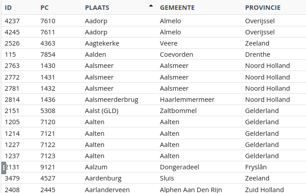Select the row with ID 115

pos(153,55)
